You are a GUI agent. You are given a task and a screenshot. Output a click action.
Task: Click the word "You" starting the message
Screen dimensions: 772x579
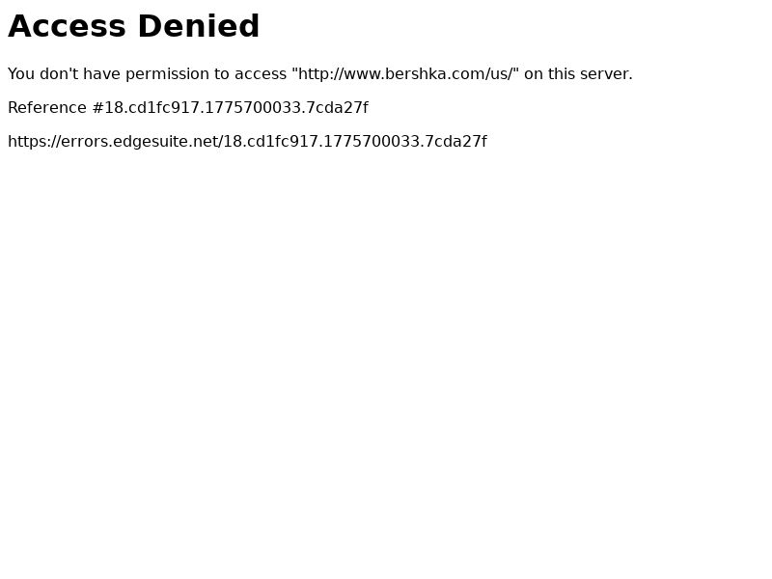point(21,74)
